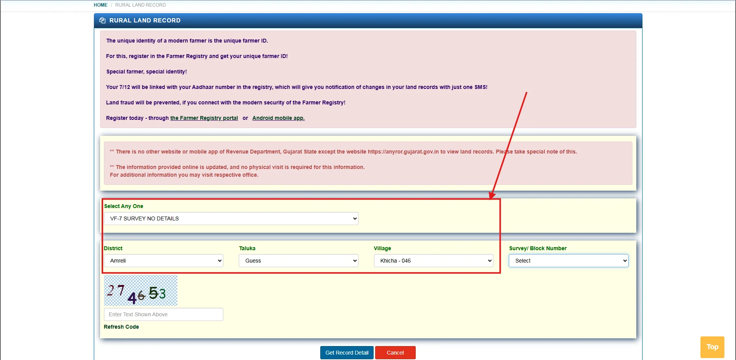Click the icon beside the Rural Land Record heading

pos(102,20)
